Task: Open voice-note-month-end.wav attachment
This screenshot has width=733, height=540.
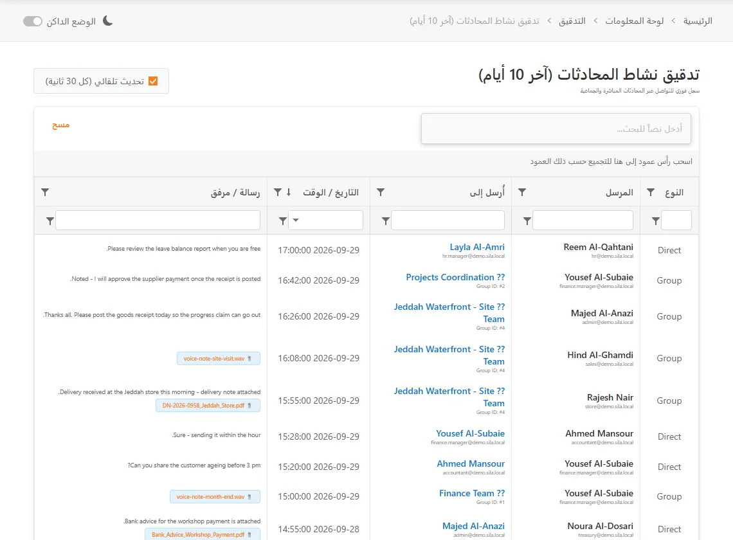Action: (215, 496)
